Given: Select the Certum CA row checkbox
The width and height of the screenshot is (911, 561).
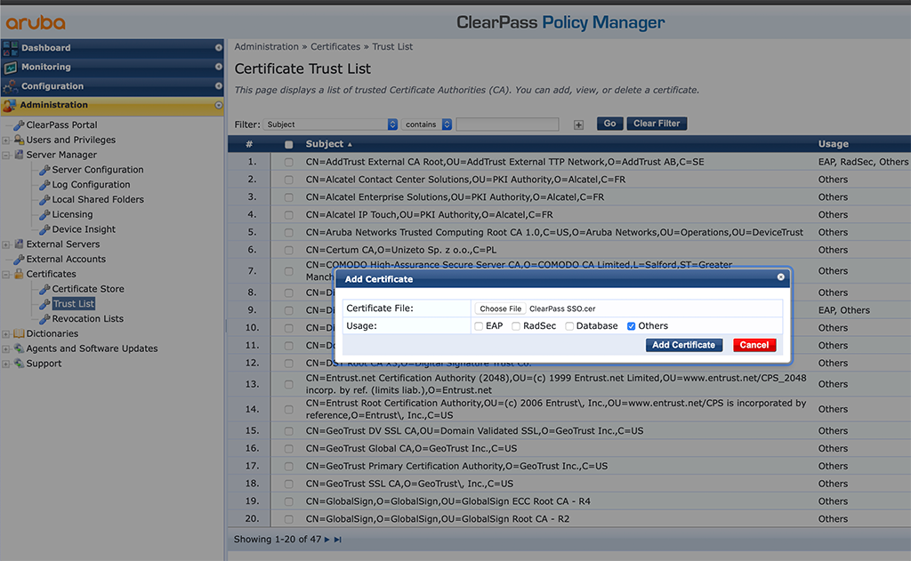Looking at the screenshot, I should click(289, 251).
